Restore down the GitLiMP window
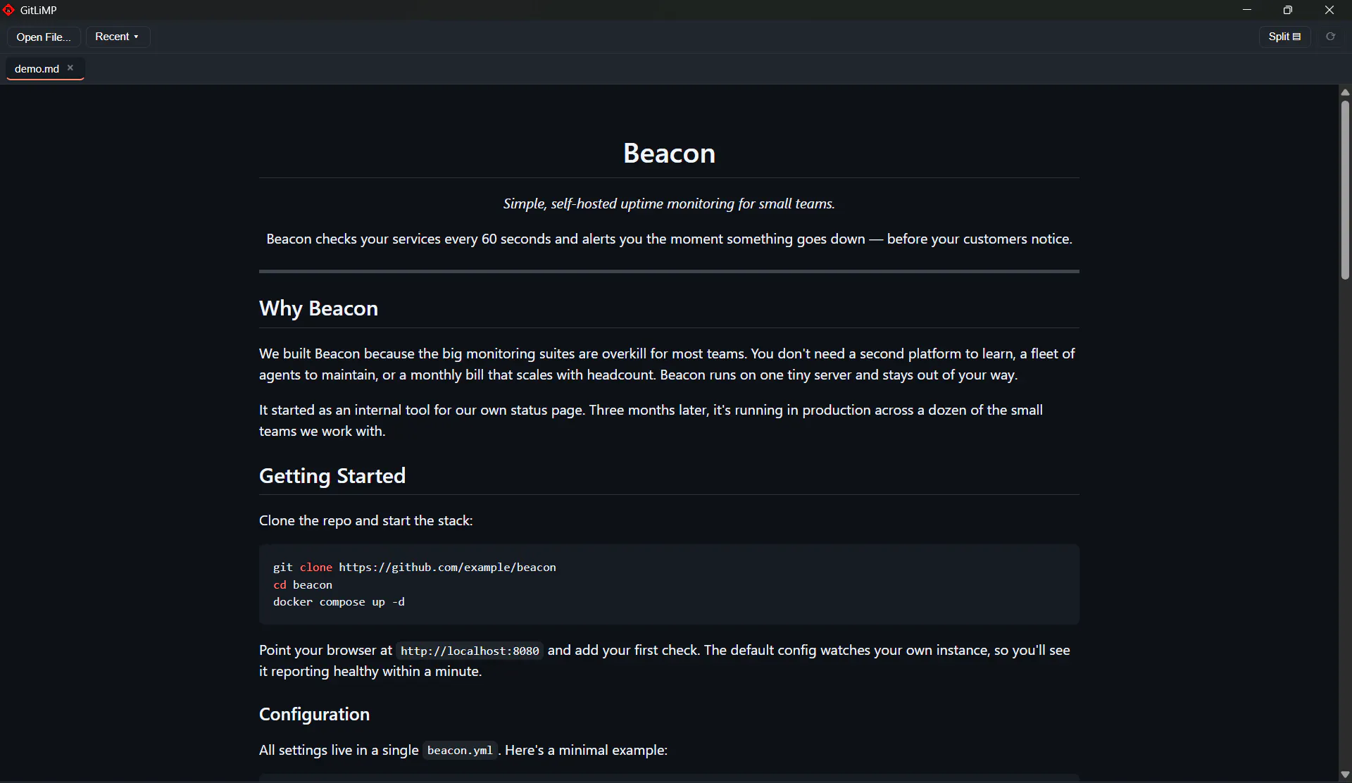The image size is (1352, 783). (1288, 10)
